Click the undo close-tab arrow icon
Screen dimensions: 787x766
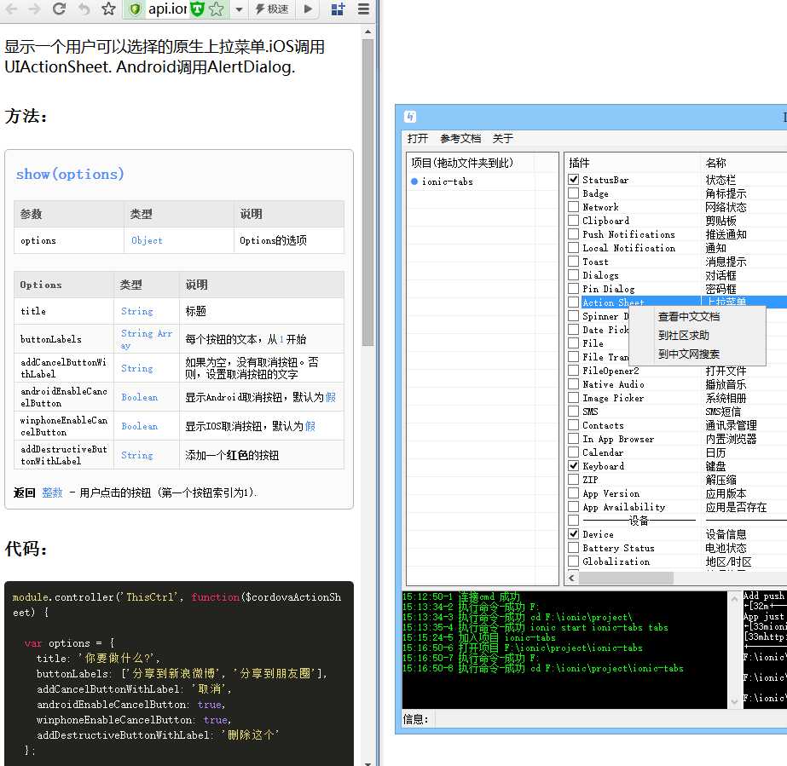[x=84, y=9]
